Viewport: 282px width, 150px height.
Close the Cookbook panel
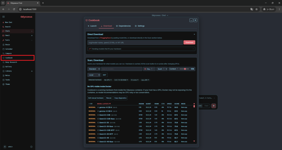(x=195, y=20)
